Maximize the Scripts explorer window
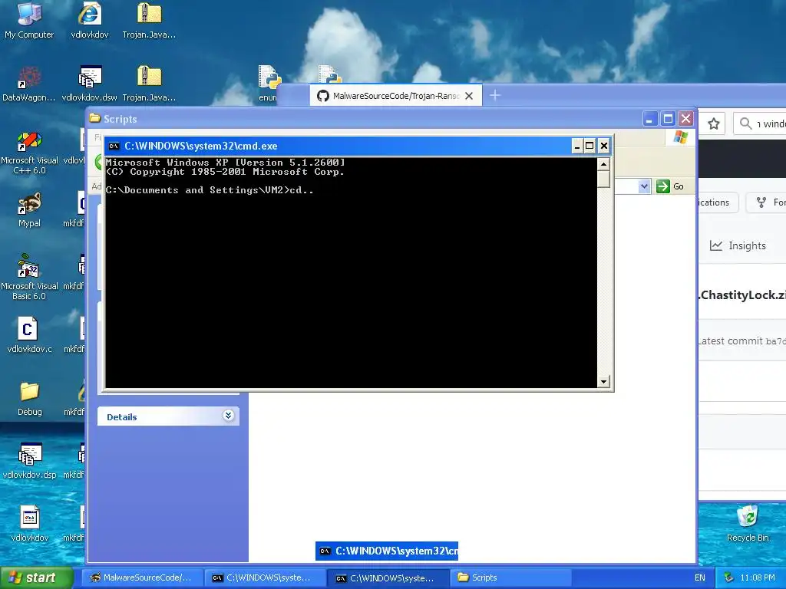 668,119
